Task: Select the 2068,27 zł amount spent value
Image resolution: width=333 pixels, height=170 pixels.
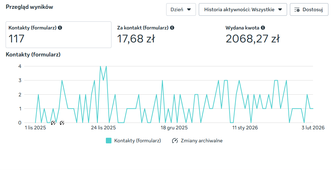Action: [252, 39]
